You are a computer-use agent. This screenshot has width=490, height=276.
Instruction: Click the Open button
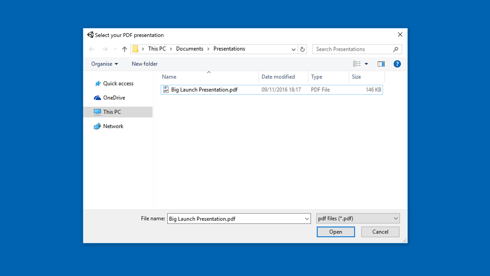tap(336, 232)
